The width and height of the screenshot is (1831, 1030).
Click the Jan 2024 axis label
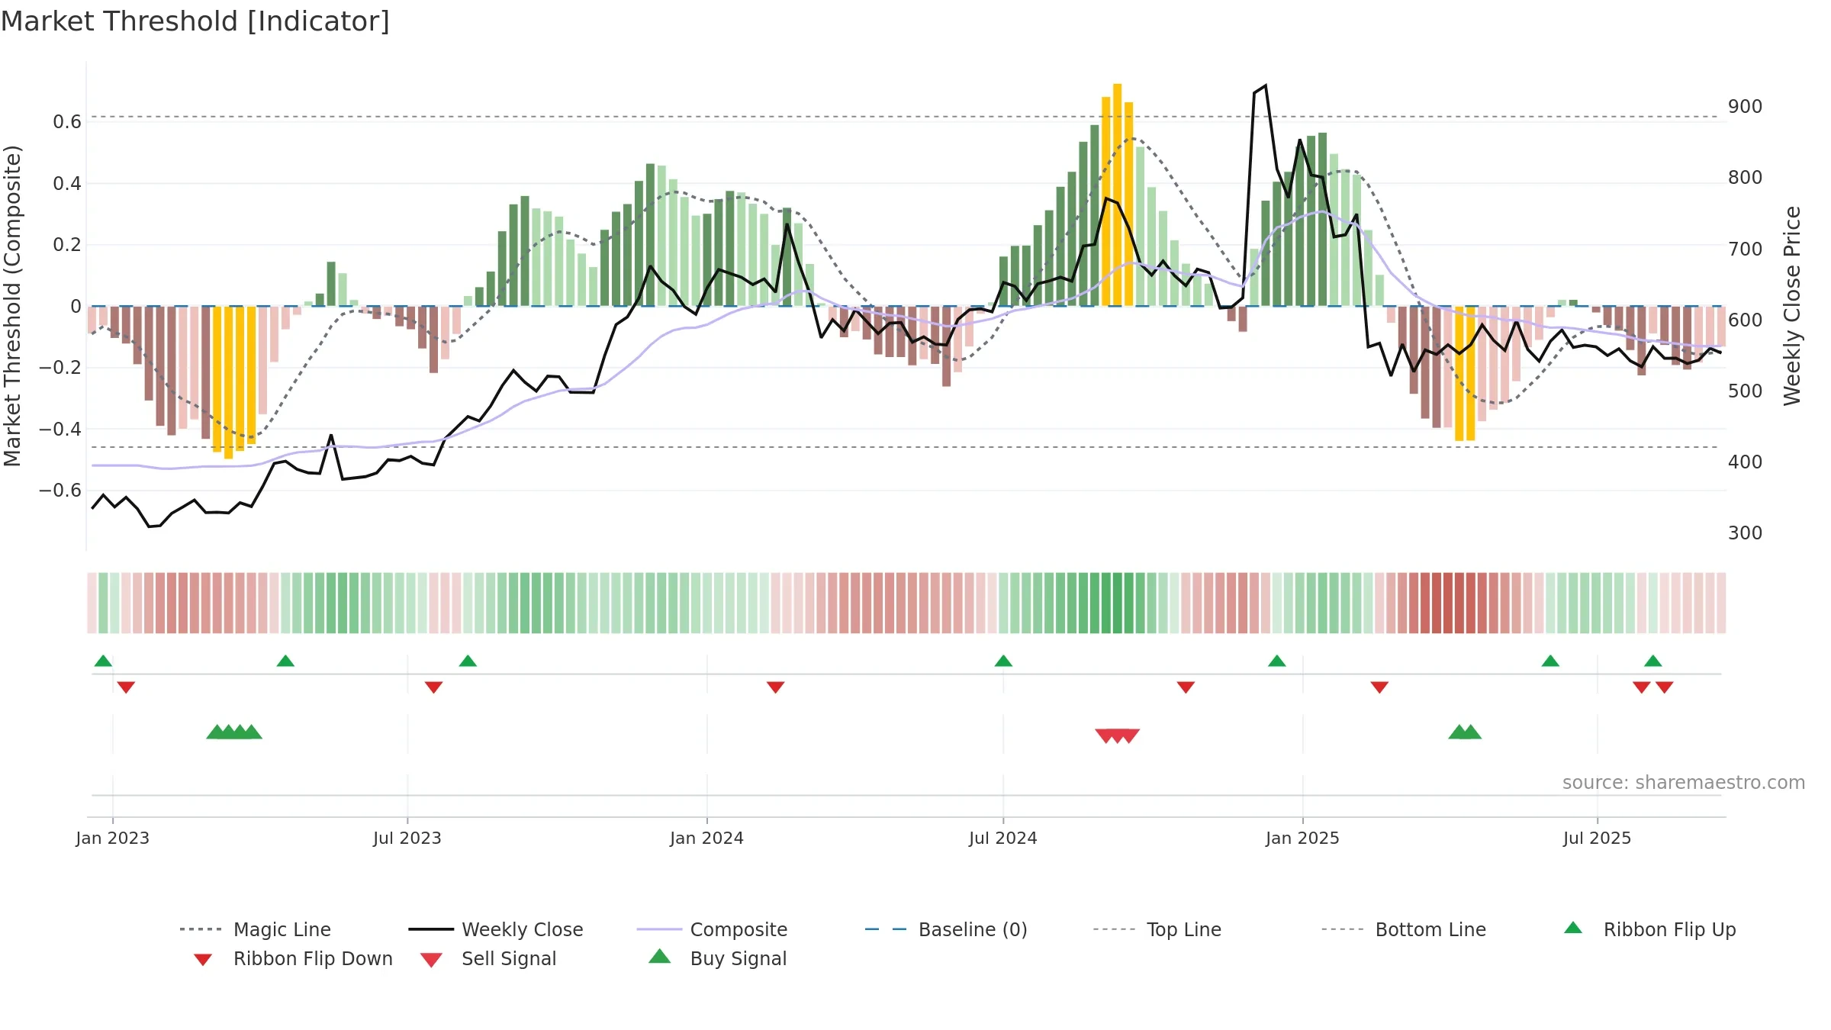pyautogui.click(x=706, y=838)
